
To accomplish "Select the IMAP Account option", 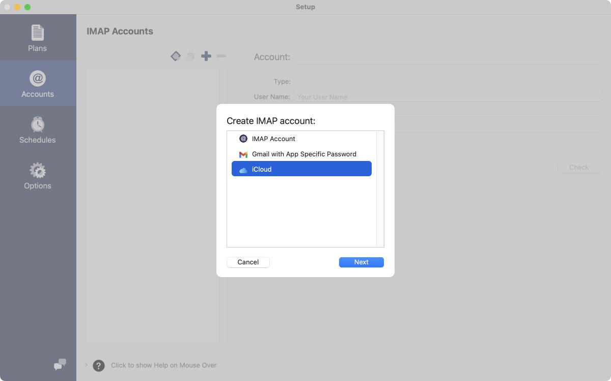I will click(274, 139).
